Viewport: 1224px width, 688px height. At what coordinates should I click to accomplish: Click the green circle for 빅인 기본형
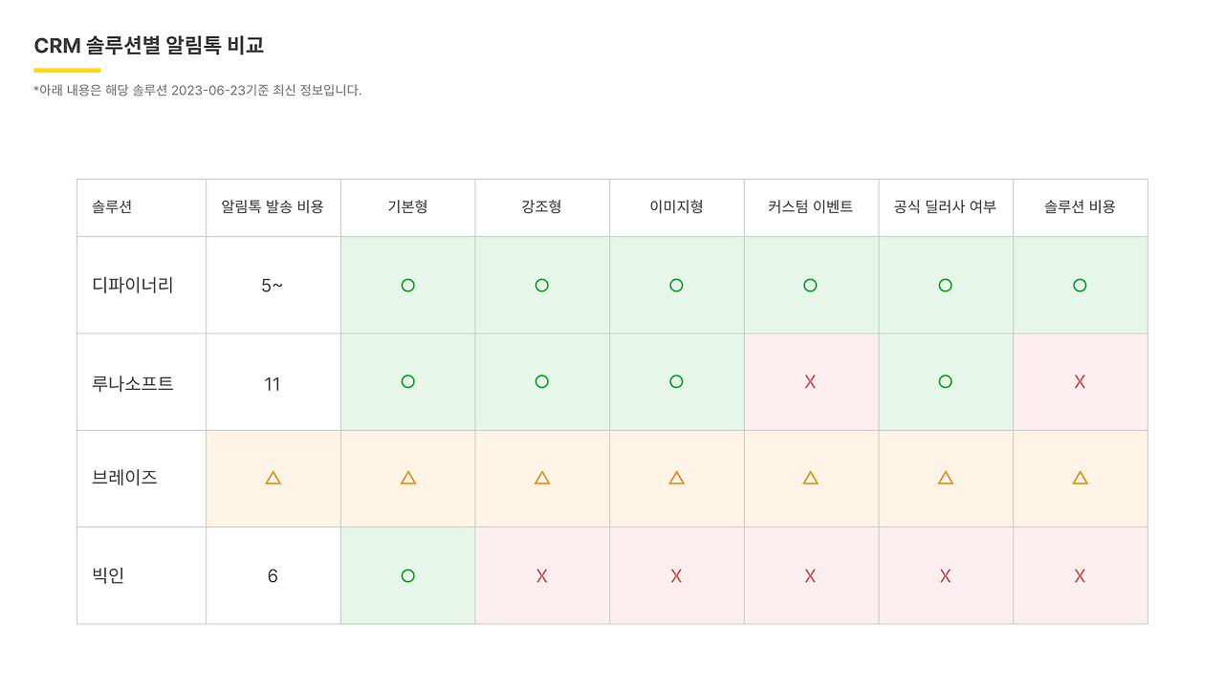[407, 575]
